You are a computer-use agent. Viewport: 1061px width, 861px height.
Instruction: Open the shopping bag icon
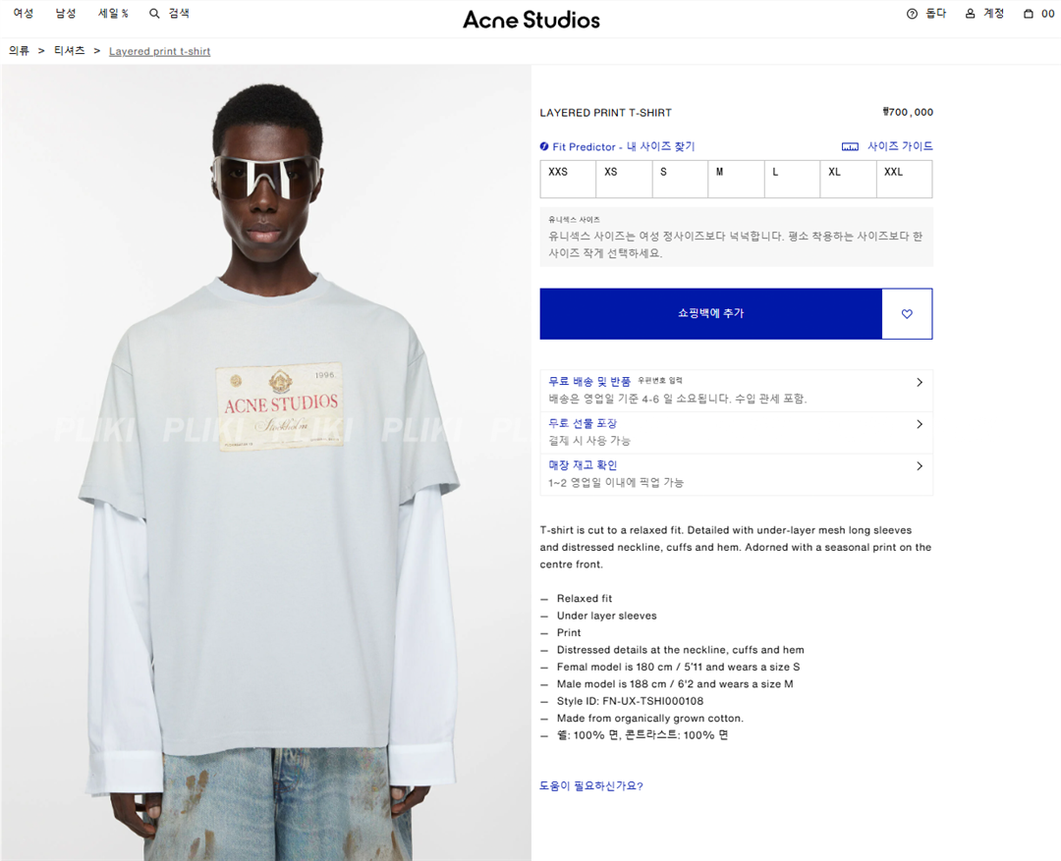(1028, 14)
